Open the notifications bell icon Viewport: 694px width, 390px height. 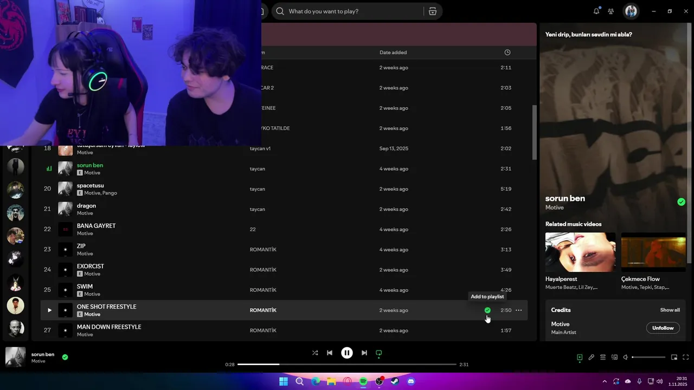coord(596,11)
